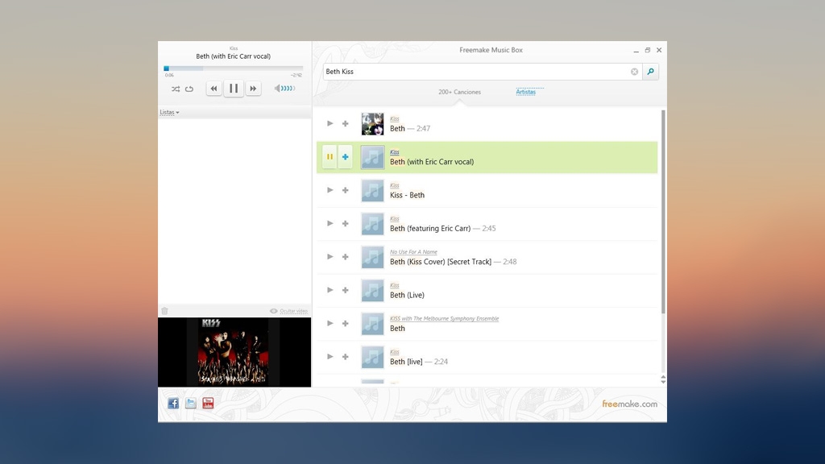
Task: Add Melbourne Symphony Ensemble Beth to playlist
Action: [x=345, y=324]
